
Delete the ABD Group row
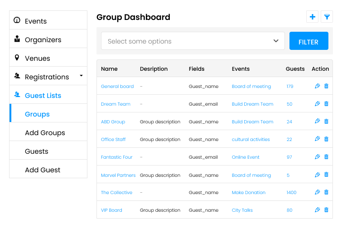tap(326, 121)
